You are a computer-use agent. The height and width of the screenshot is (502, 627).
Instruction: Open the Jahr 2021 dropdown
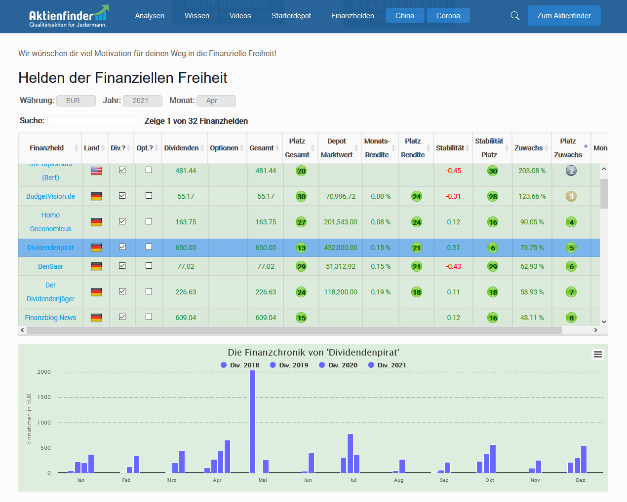[x=143, y=101]
